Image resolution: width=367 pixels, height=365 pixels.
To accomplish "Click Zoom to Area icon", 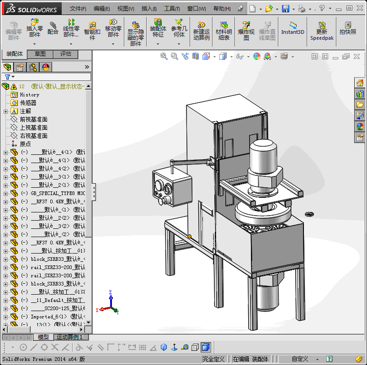I will pyautogui.click(x=175, y=56).
